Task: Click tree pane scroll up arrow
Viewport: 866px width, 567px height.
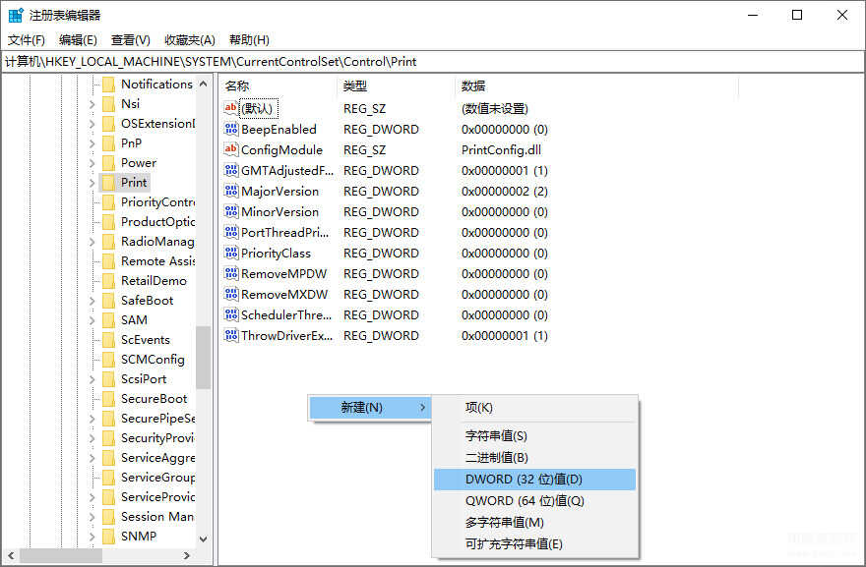Action: point(204,84)
